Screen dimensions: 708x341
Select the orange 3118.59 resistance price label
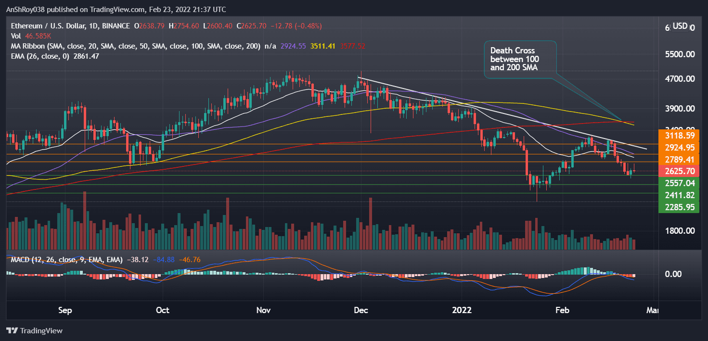click(x=679, y=135)
